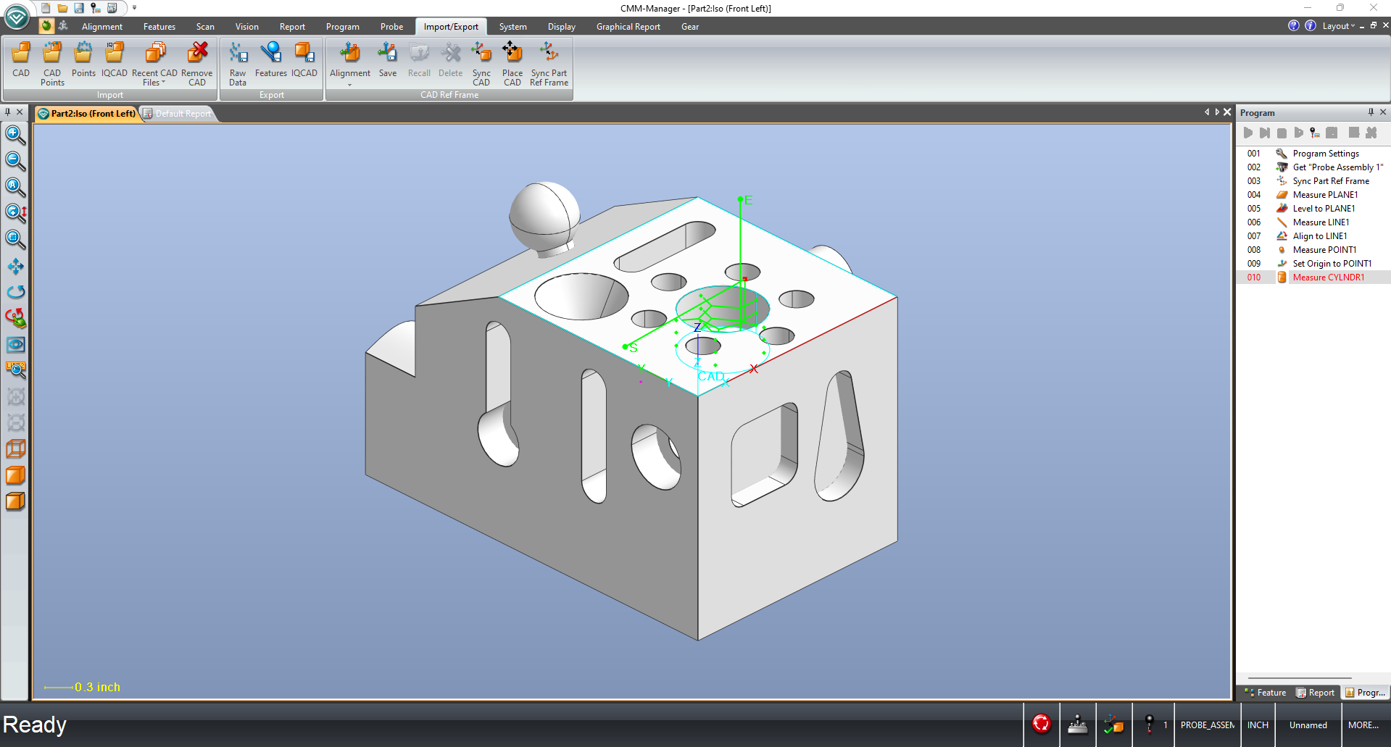
Task: Click the Place CAD icon
Action: pos(512,63)
